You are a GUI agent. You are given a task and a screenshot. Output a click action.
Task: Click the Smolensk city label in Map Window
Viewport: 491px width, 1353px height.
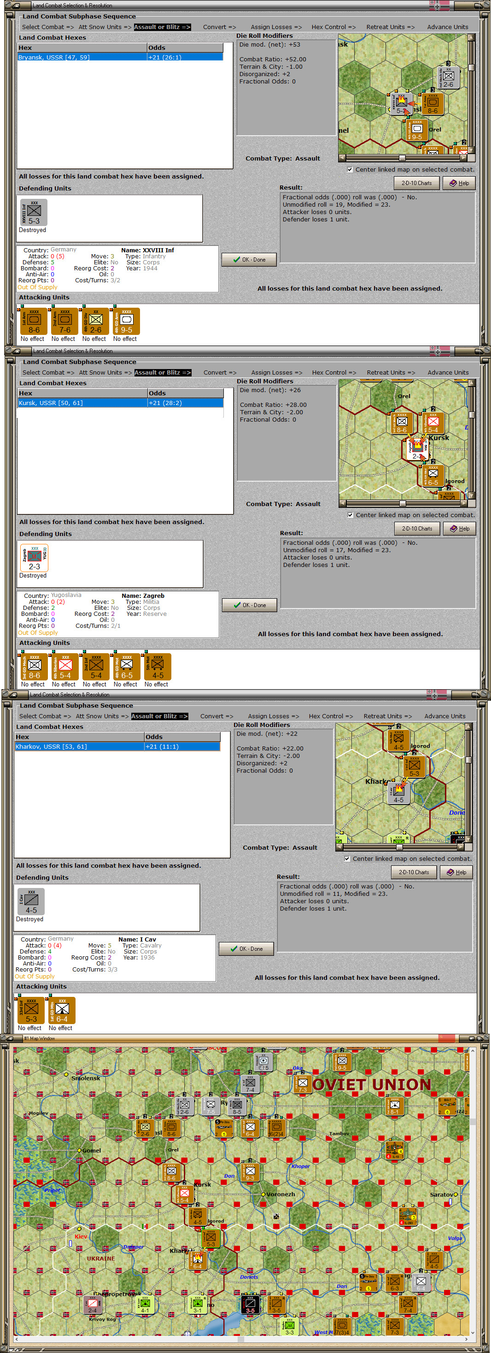pos(86,1079)
